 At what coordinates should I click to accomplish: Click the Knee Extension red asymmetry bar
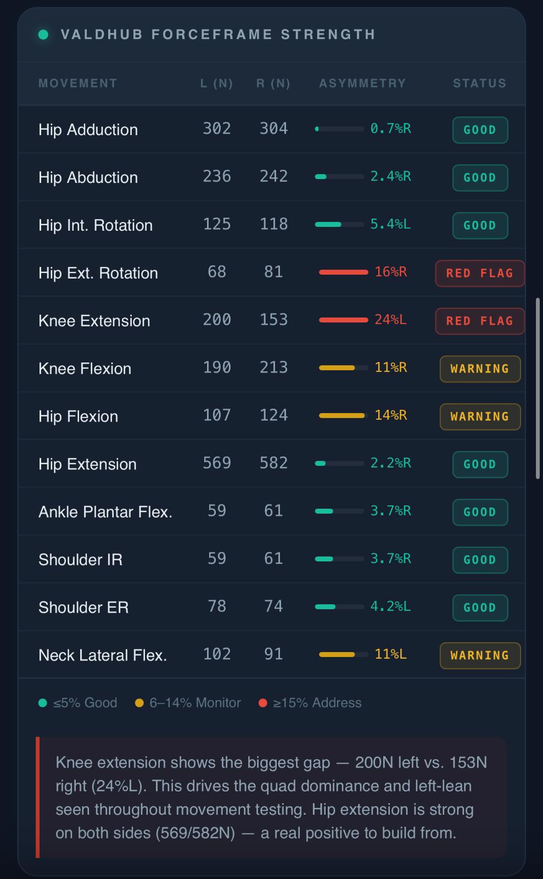(344, 320)
